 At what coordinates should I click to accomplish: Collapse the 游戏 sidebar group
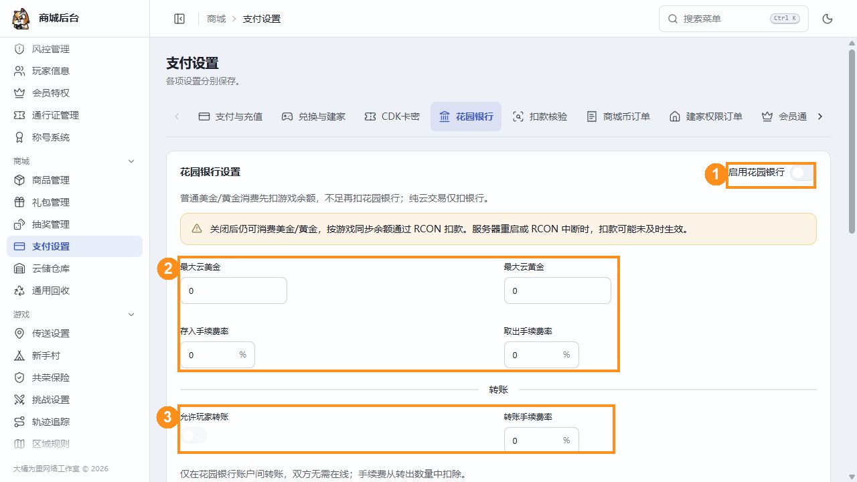pyautogui.click(x=131, y=315)
